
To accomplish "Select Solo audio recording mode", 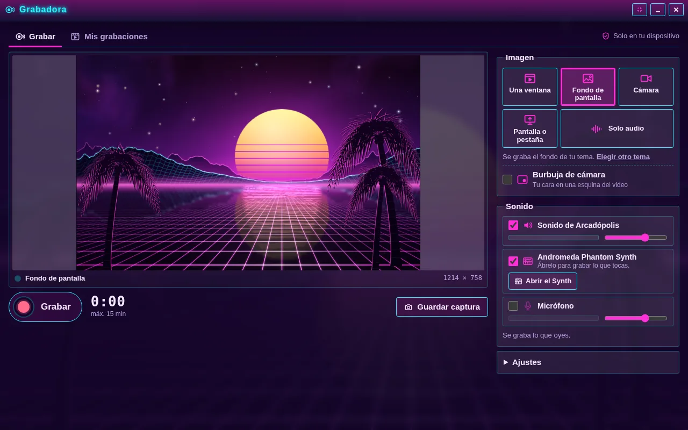I will coord(617,128).
